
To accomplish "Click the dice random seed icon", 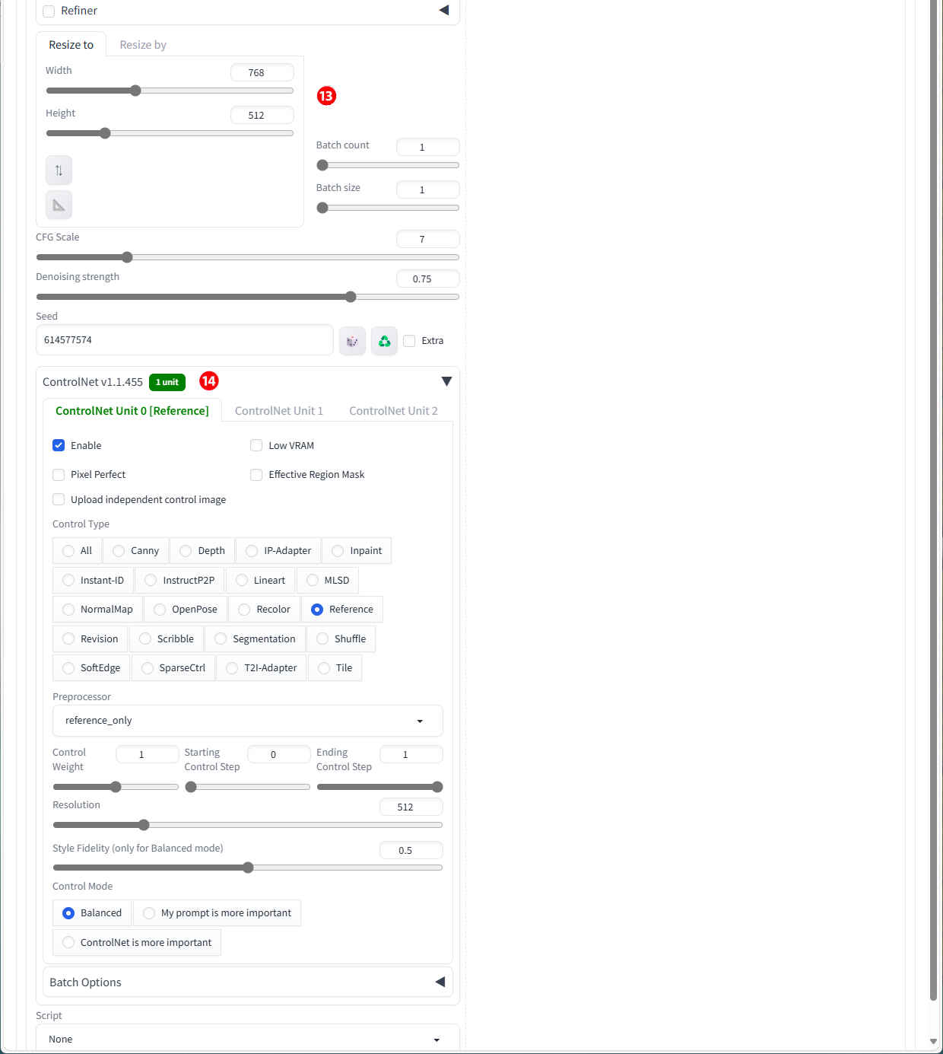I will coord(352,341).
